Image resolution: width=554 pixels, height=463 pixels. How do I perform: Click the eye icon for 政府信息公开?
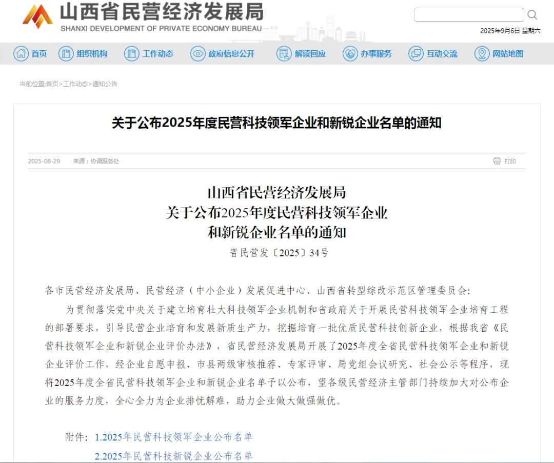tap(198, 53)
